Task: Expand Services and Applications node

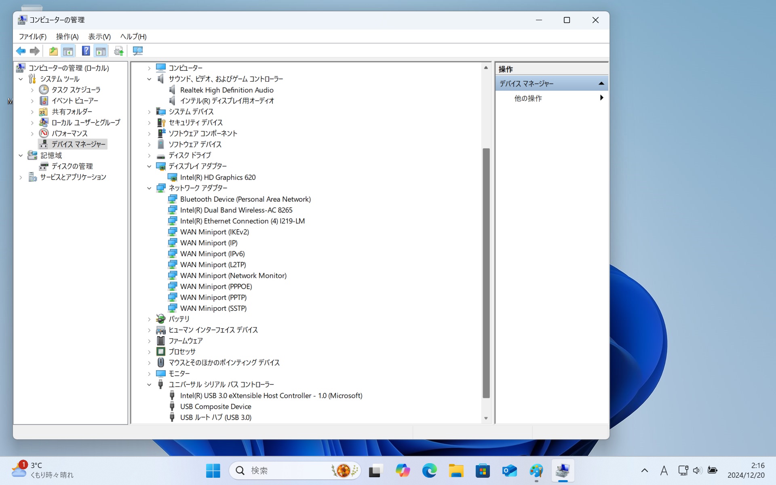Action: tap(21, 177)
